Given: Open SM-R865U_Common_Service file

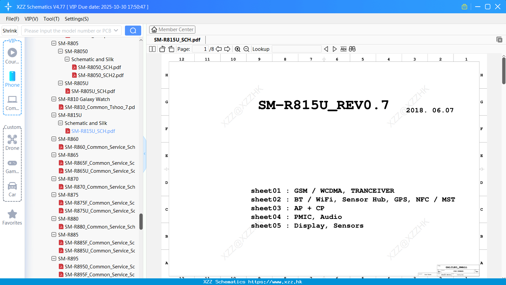Looking at the screenshot, I should tap(97, 171).
